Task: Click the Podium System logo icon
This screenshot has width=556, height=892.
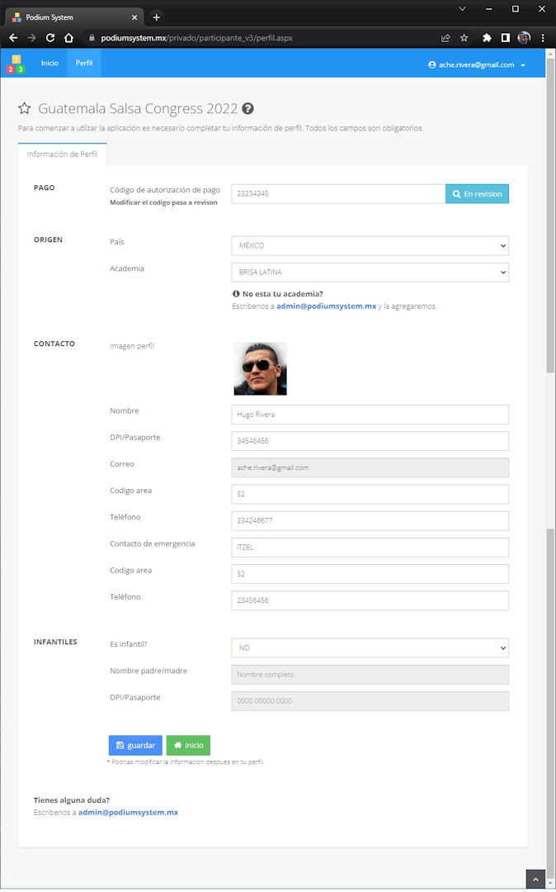Action: point(16,64)
